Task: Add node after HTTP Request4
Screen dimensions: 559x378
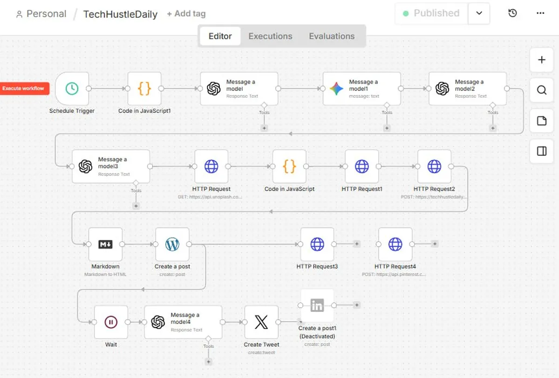Action: pyautogui.click(x=434, y=244)
